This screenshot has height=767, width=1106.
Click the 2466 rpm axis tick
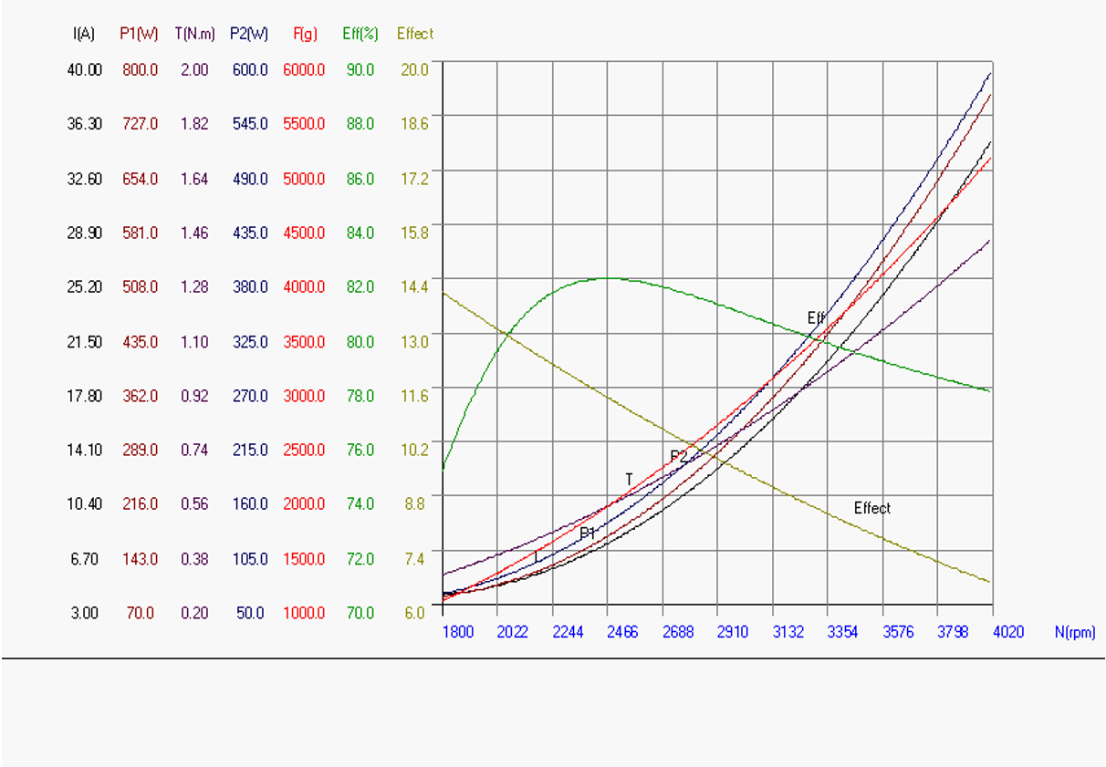point(623,632)
